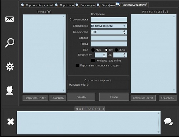Decrease the age до value
This screenshot has width=179, height=137.
pos(124,56)
